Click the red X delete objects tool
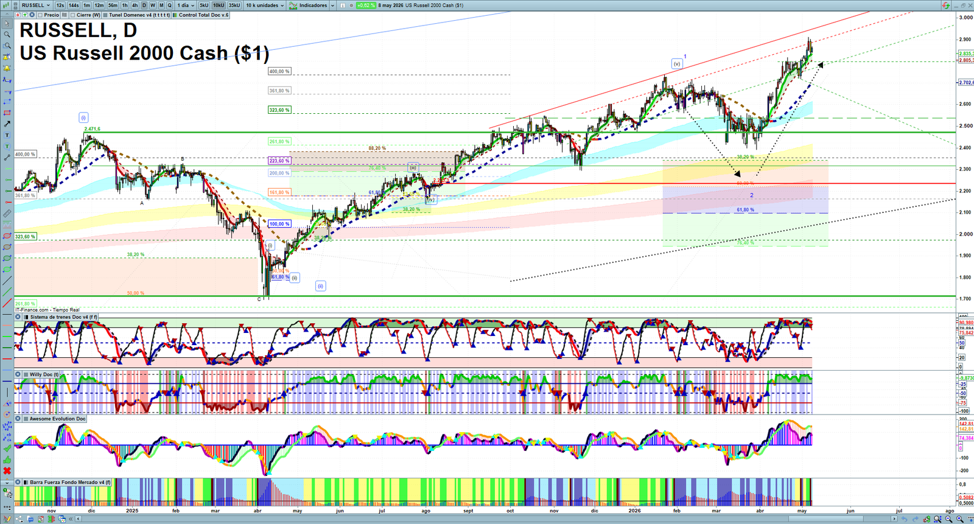The height and width of the screenshot is (524, 974). coord(7,470)
